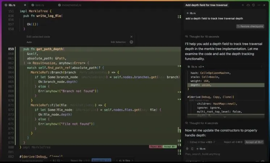Expand the collapsed diff code block chevron
Image resolution: width=270 pixels, height=163 pixels.
tap(225, 117)
